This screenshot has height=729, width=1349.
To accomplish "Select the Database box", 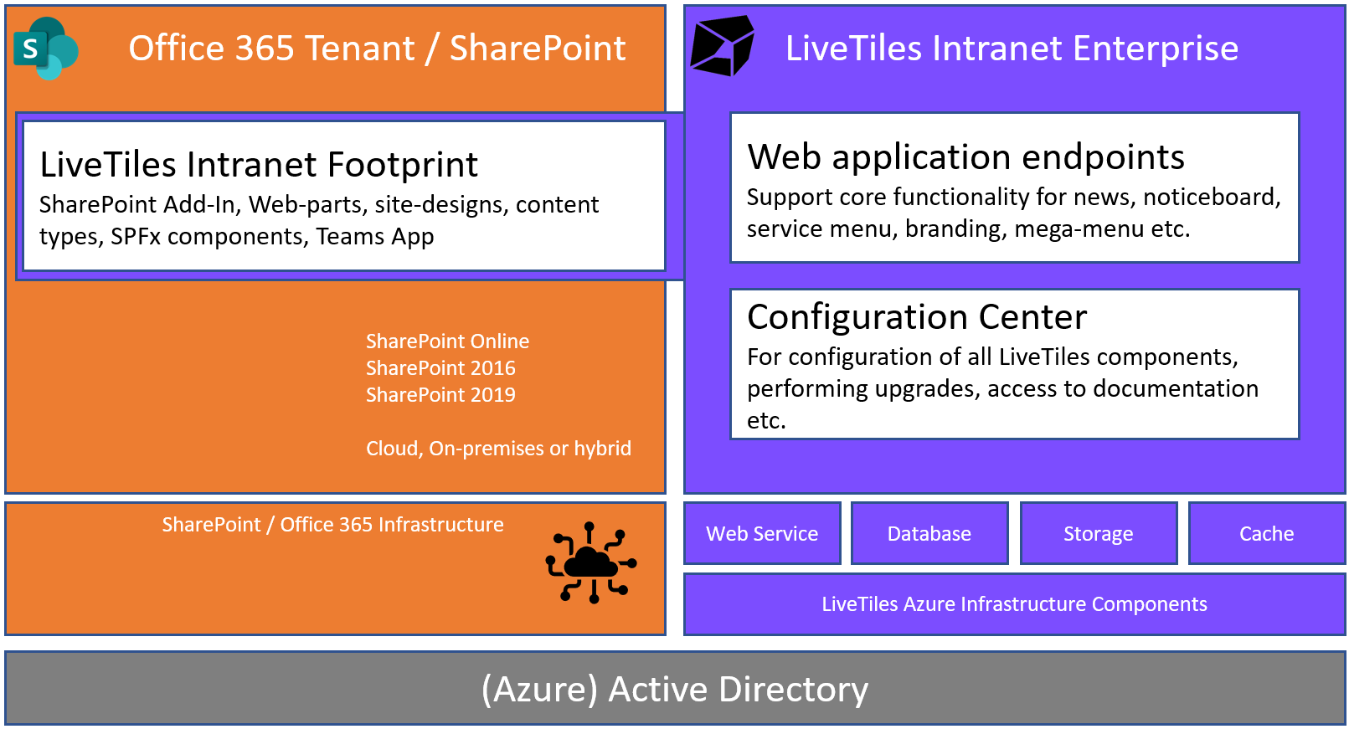I will coord(929,533).
